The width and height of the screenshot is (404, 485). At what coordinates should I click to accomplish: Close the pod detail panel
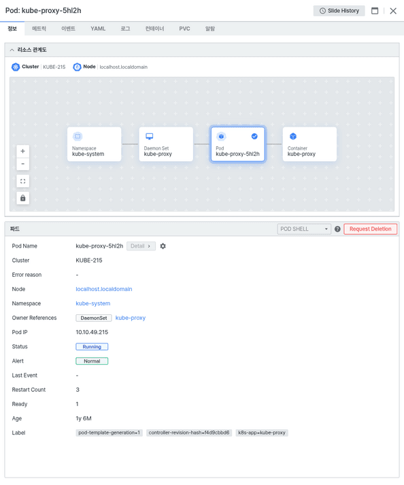(393, 11)
